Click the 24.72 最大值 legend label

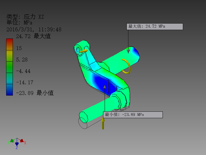[x=33, y=36]
